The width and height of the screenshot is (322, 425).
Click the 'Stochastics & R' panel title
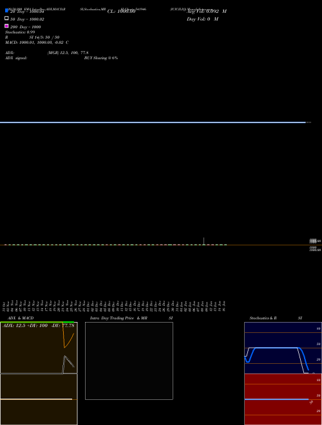click(x=263, y=318)
